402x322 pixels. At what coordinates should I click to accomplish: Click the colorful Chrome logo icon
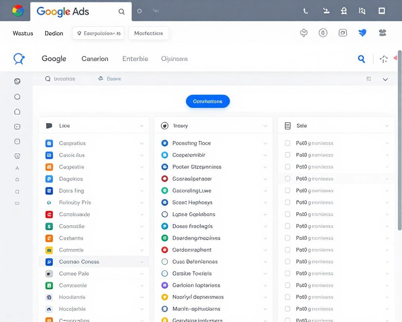(x=18, y=11)
